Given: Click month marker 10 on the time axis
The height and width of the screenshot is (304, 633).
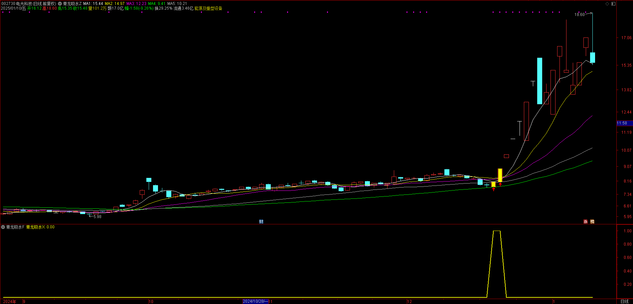Looking at the screenshot, I should 151,301.
